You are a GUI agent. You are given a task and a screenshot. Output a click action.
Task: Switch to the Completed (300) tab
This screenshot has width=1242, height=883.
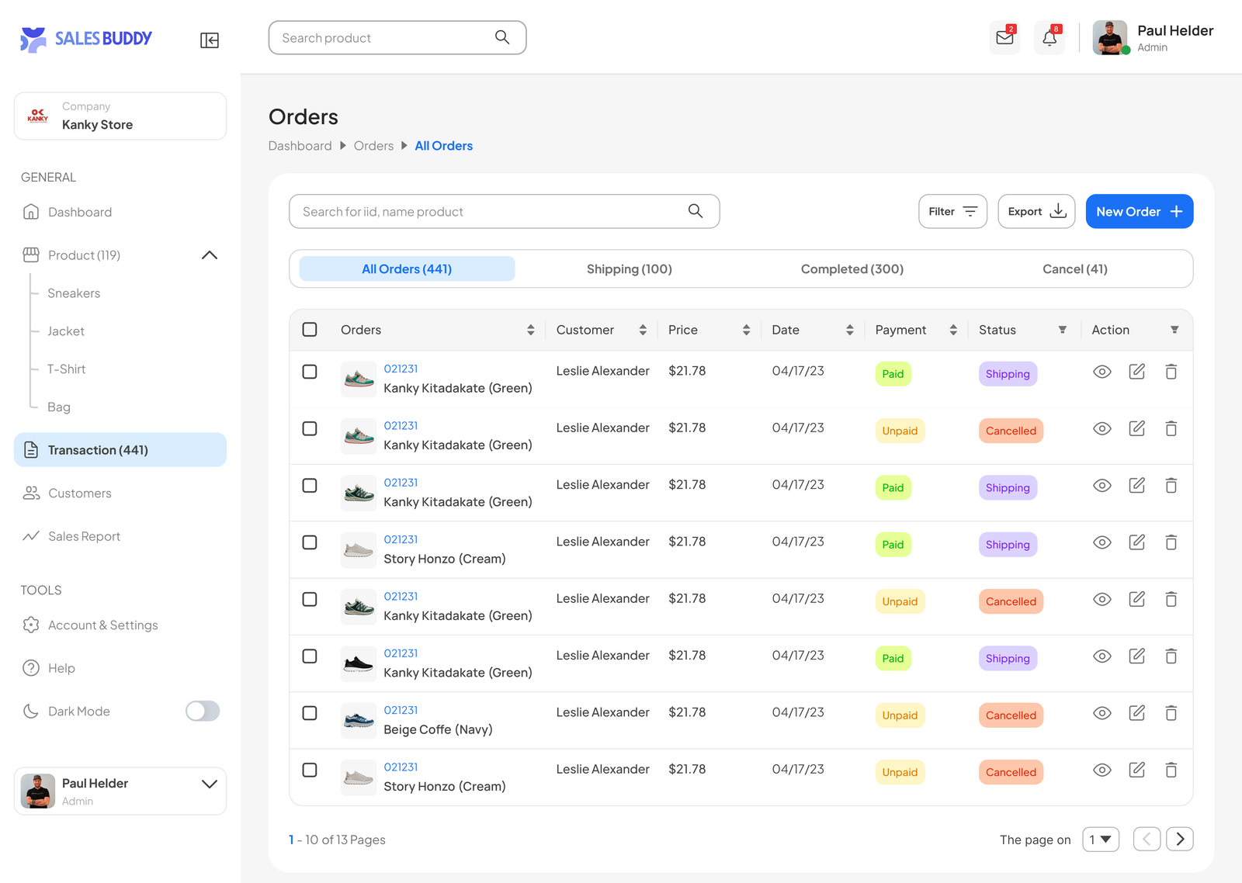click(x=852, y=269)
